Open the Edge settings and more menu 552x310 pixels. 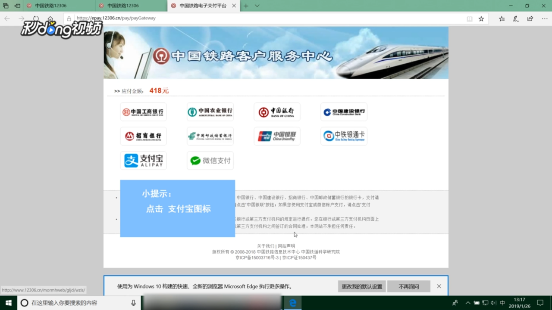544,19
